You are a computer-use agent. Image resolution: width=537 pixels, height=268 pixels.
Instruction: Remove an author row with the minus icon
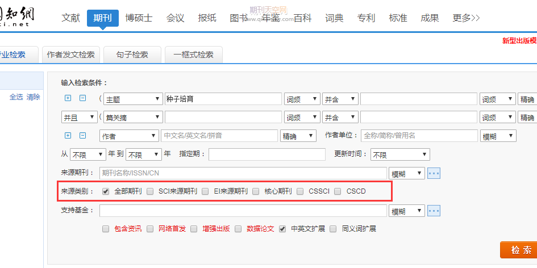point(82,136)
